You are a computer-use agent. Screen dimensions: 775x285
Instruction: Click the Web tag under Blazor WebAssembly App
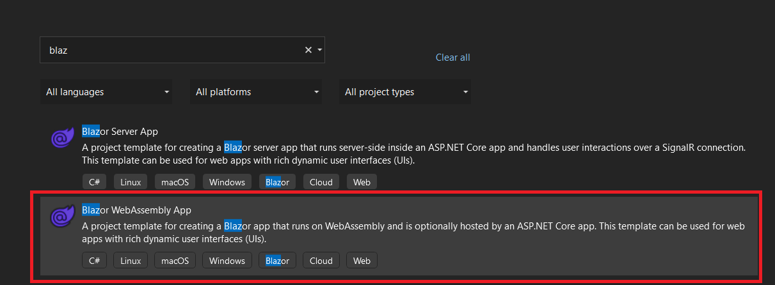click(362, 261)
